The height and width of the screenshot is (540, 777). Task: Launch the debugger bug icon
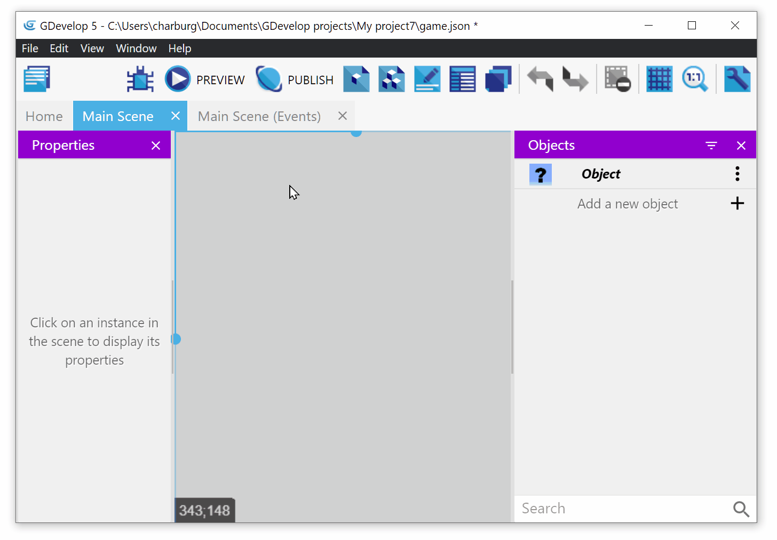(140, 79)
